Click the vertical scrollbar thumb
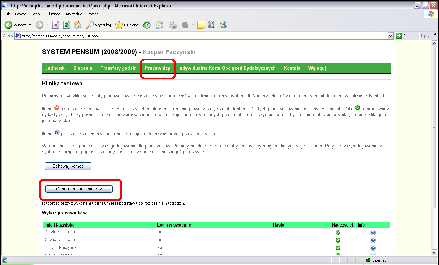The height and width of the screenshot is (265, 439). point(434,127)
